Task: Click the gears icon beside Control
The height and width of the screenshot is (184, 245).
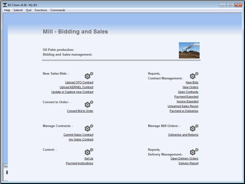Action: tap(89, 152)
